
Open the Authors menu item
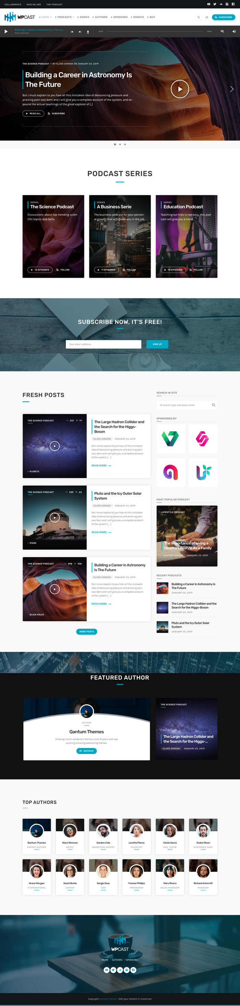(100, 17)
